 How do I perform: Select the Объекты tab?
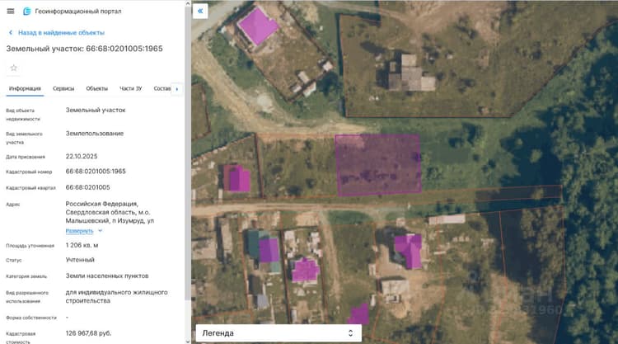pos(97,89)
